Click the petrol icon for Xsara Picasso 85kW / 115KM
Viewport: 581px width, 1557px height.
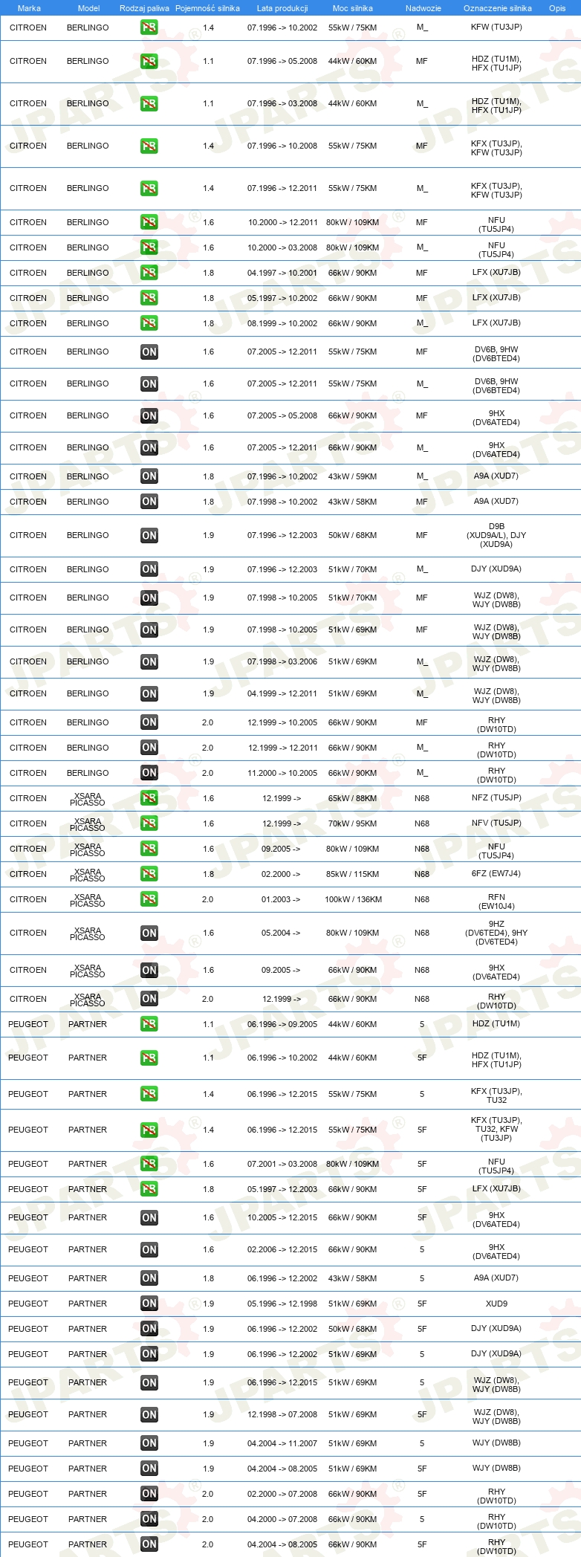[149, 874]
